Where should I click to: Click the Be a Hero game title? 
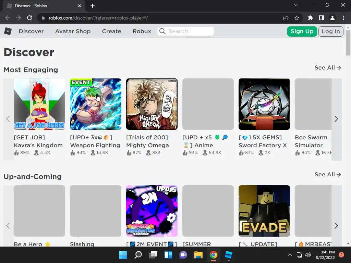pos(32,244)
